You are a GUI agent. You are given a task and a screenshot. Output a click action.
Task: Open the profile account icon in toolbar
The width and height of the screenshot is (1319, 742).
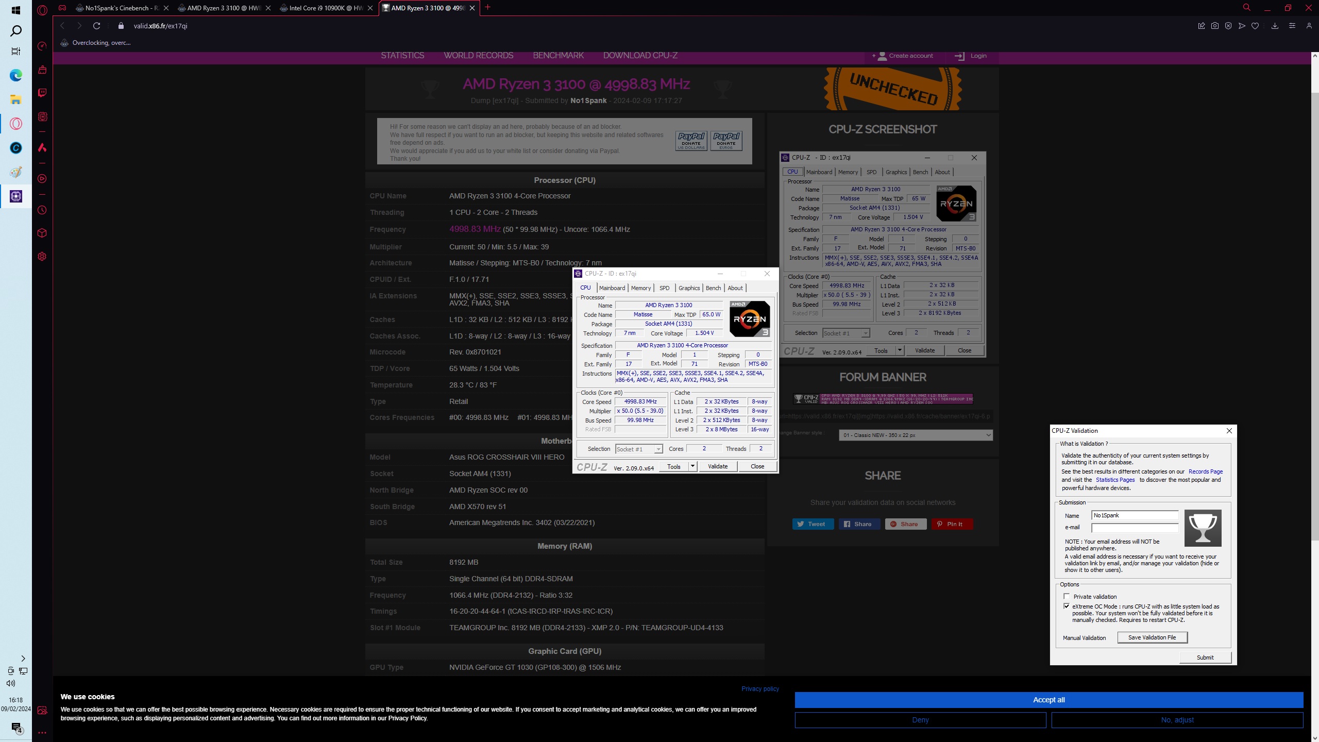pos(1309,26)
